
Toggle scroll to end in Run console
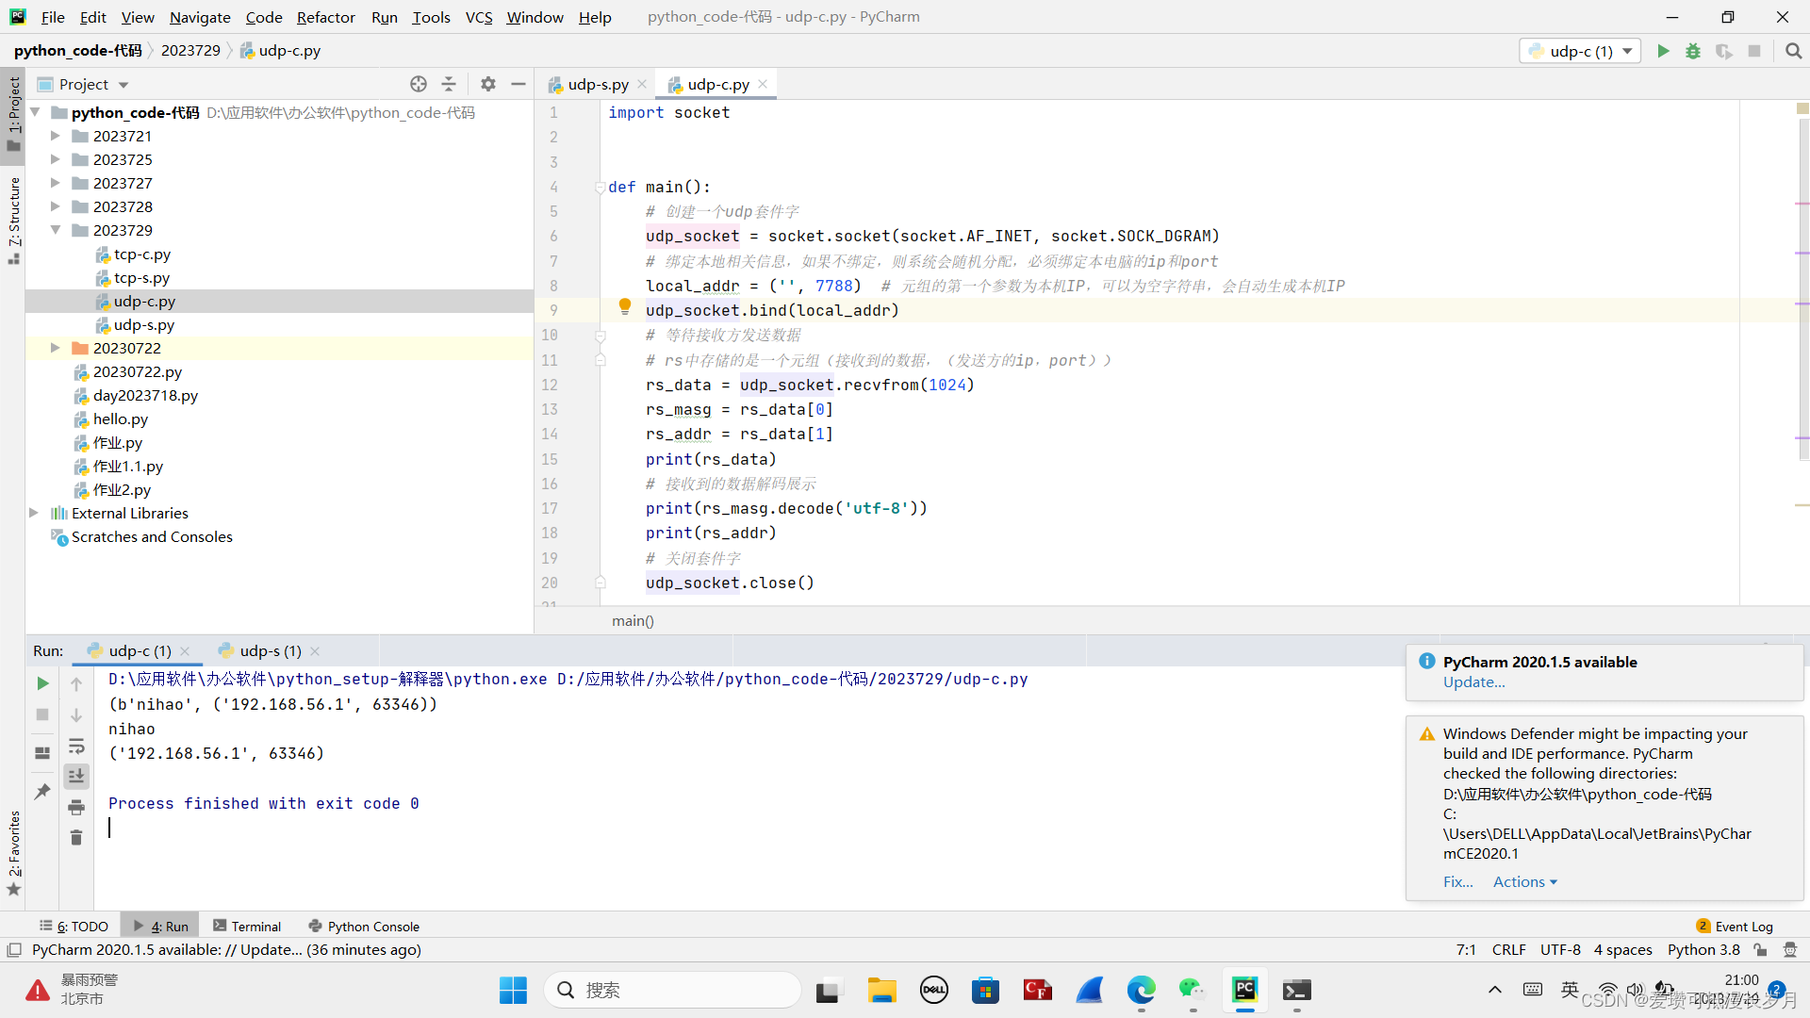click(76, 776)
